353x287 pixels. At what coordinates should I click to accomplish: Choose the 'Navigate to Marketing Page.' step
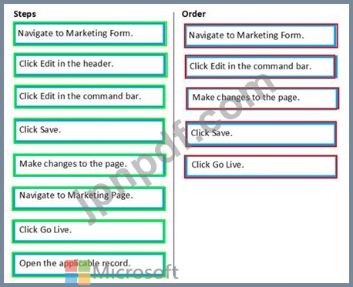coord(89,199)
